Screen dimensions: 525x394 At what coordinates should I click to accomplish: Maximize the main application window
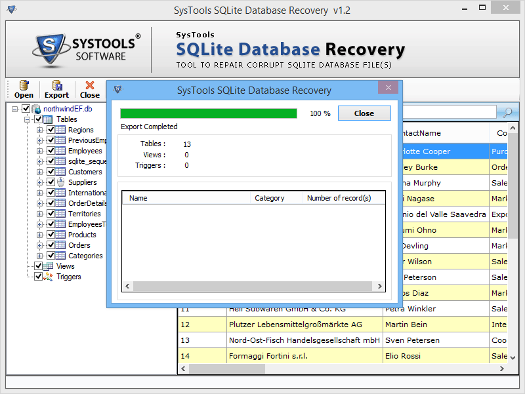(482, 7)
